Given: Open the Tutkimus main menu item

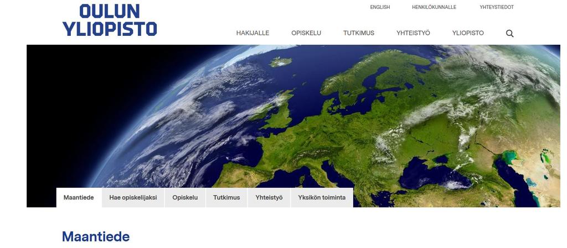Looking at the screenshot, I should click(x=359, y=33).
